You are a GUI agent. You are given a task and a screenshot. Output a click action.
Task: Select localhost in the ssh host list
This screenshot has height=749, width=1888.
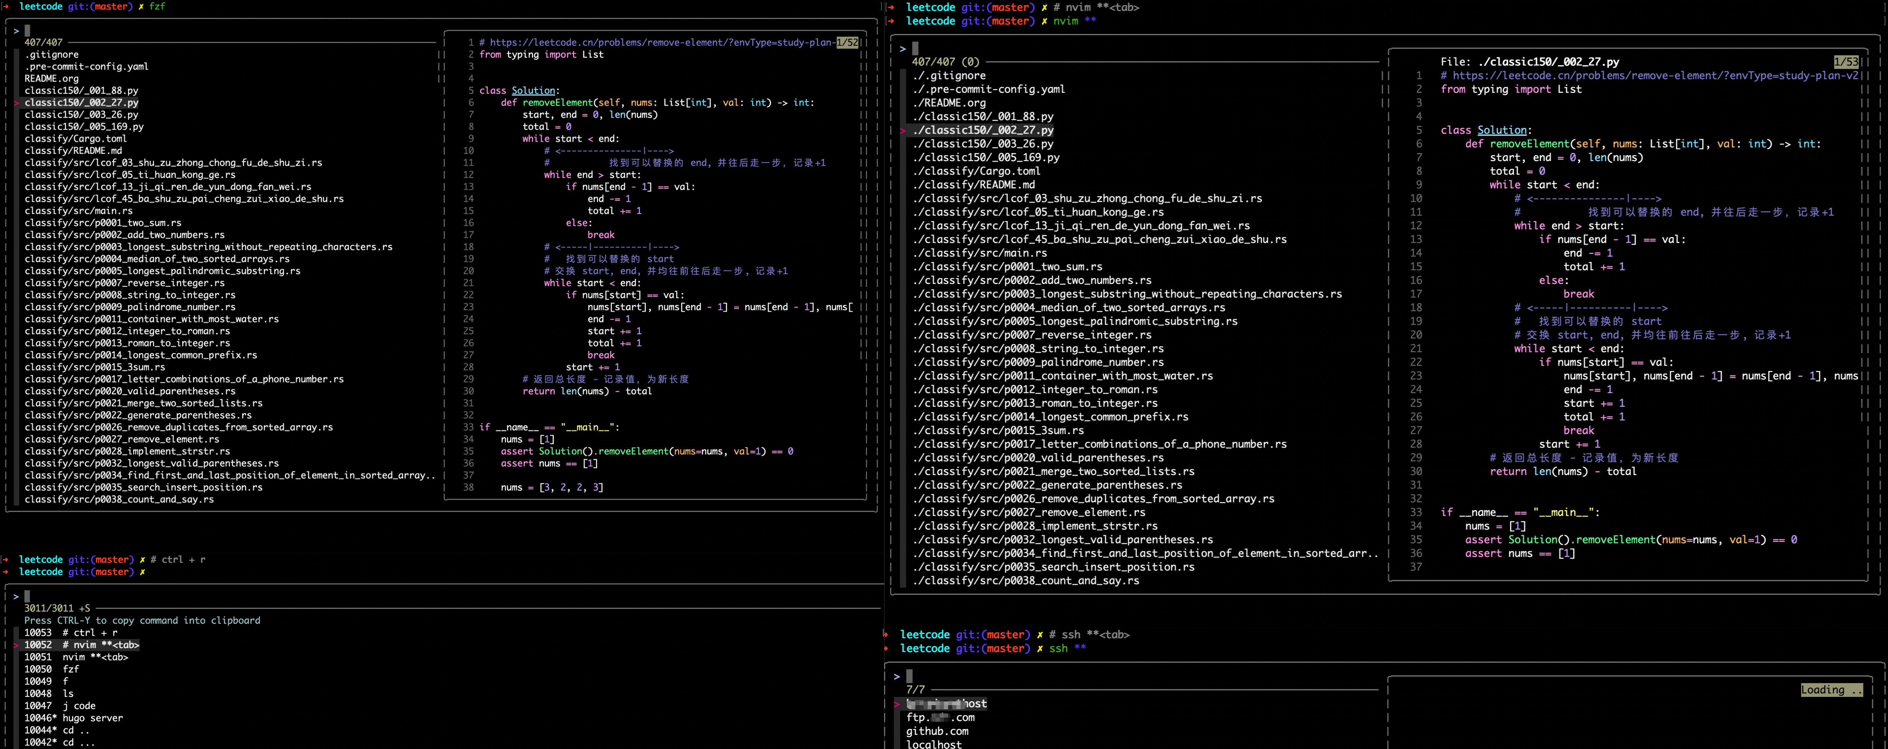point(934,744)
